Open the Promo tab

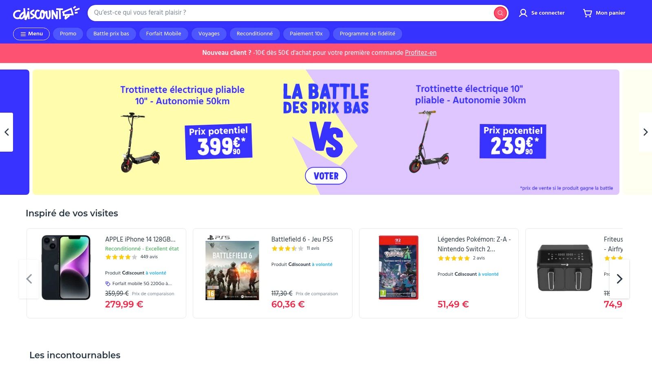[68, 34]
